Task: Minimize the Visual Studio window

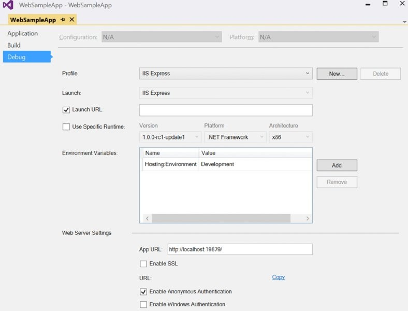Action: (368, 4)
